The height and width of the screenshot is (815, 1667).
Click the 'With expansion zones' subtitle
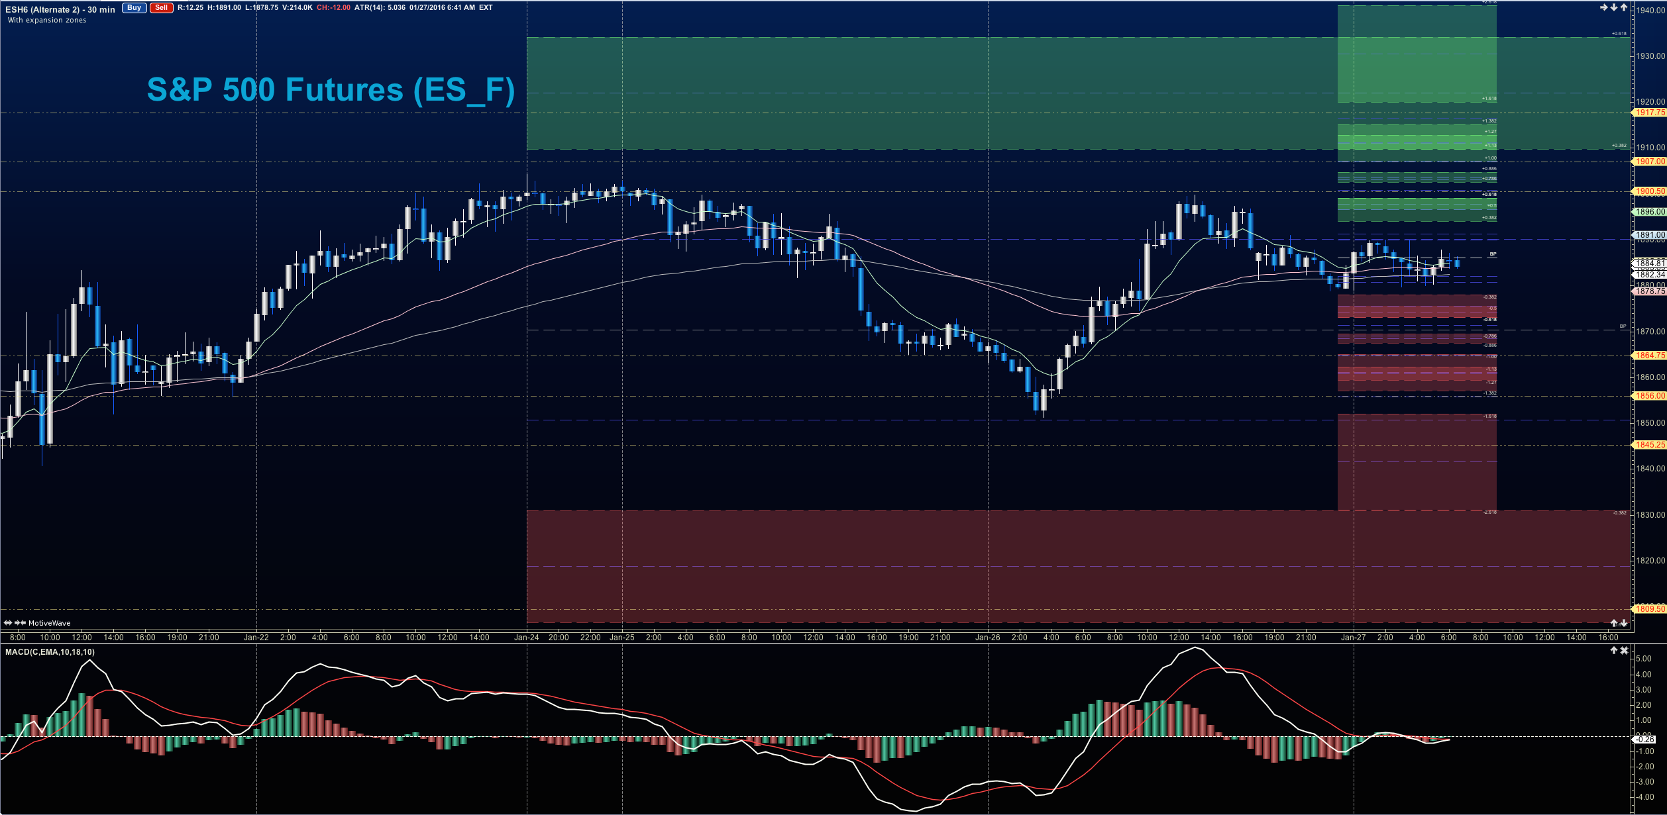point(47,21)
